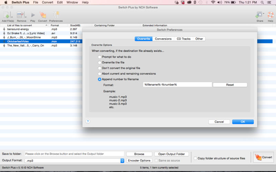This screenshot has width=276, height=172.
Task: Click the large Convert button at bottom right
Action: click(x=263, y=157)
